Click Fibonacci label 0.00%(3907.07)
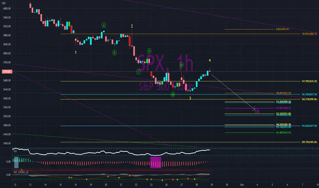319x188 pixels. tap(282, 29)
